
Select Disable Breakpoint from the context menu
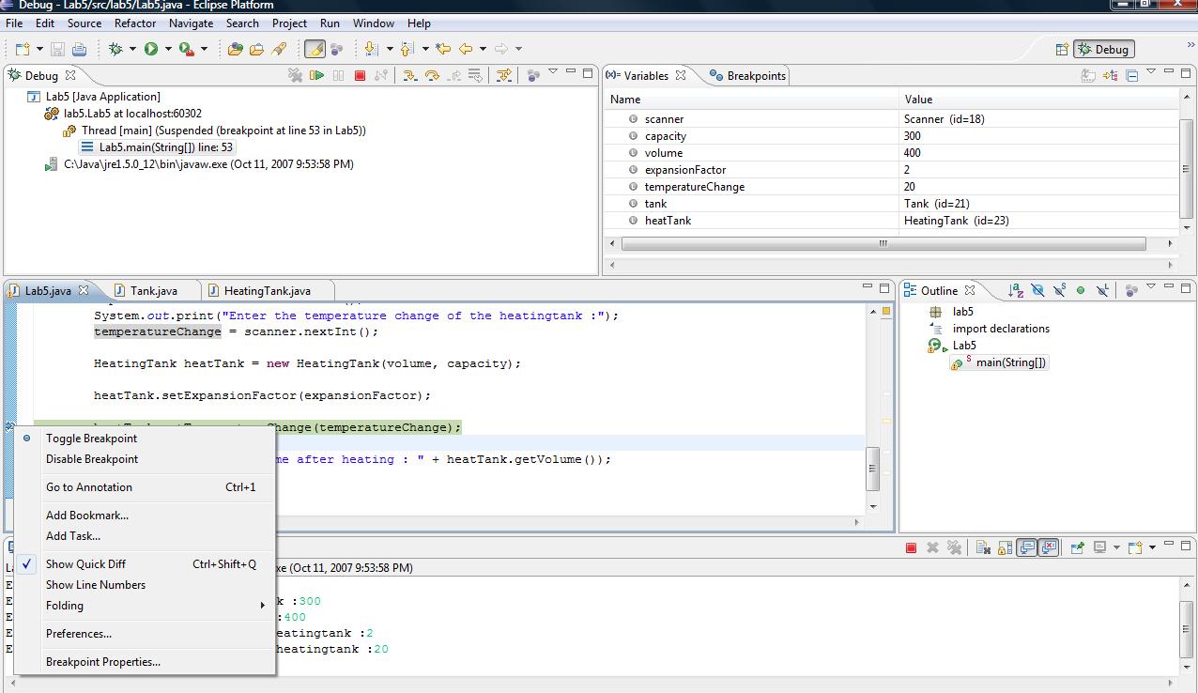click(92, 459)
